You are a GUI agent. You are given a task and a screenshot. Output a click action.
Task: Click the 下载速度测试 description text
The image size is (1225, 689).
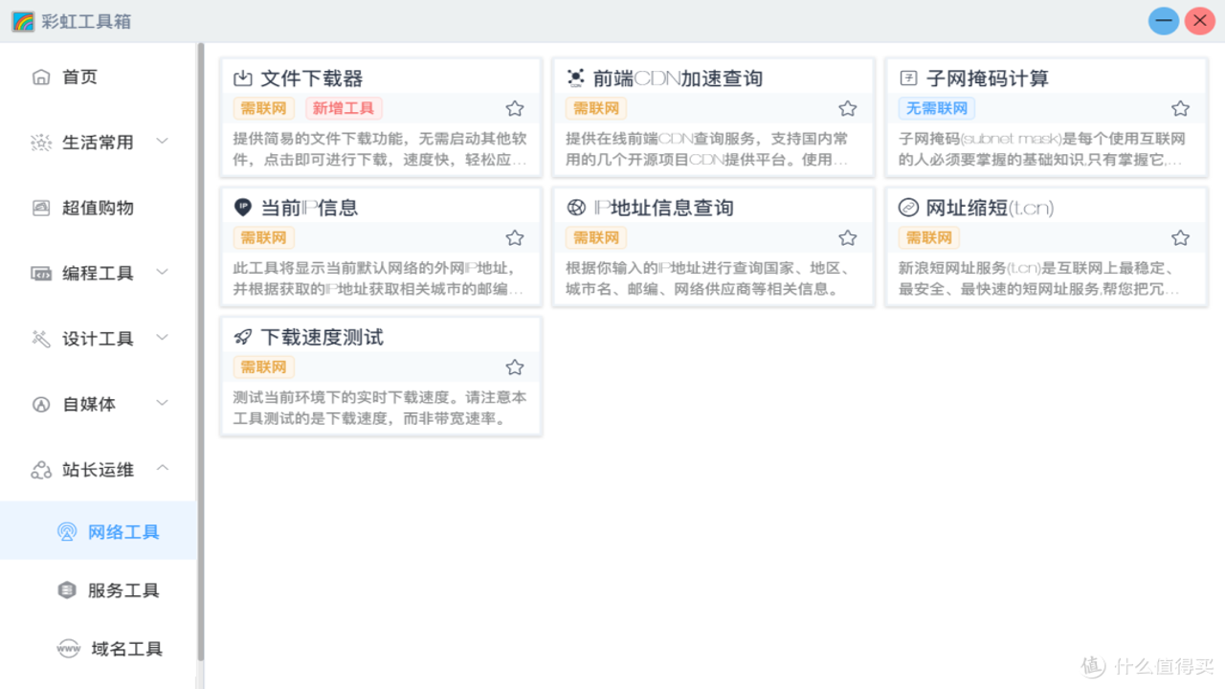point(380,408)
